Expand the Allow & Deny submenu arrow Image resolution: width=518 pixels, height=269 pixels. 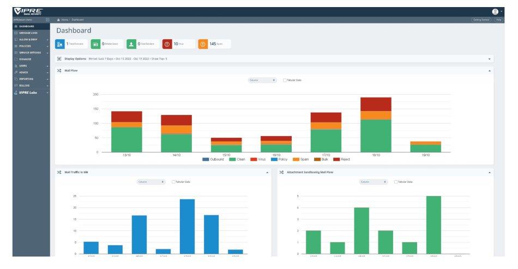tap(47, 40)
